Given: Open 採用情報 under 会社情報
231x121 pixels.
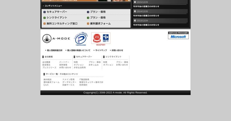Looking at the screenshot, I should pyautogui.click(x=63, y=65).
